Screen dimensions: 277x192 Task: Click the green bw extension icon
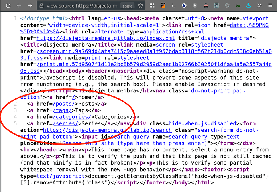[238, 6]
